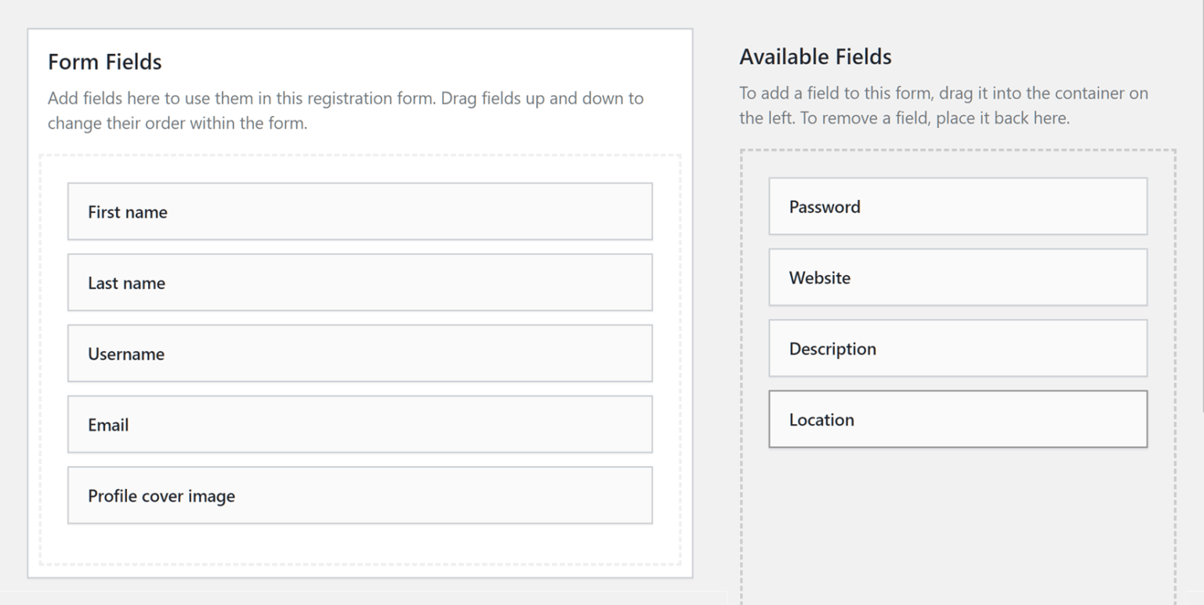Screen dimensions: 1204x605
Task: Choose the Description available field
Action: tap(957, 349)
